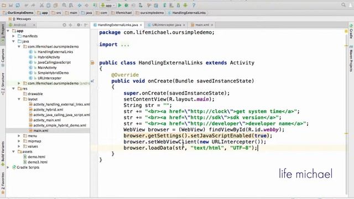Select MainActivity class in tree
This screenshot has width=354, height=199.
pyautogui.click(x=47, y=67)
